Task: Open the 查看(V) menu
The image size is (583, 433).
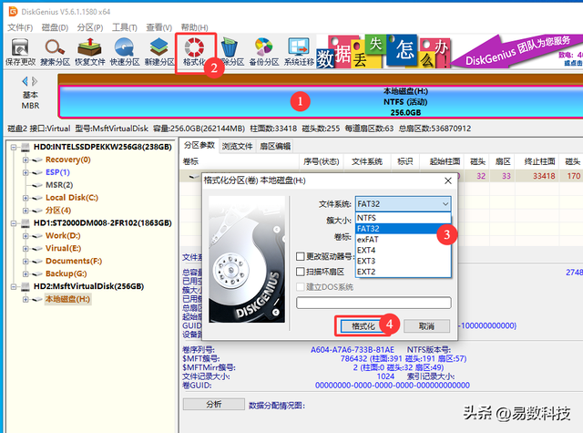Action: pyautogui.click(x=159, y=27)
